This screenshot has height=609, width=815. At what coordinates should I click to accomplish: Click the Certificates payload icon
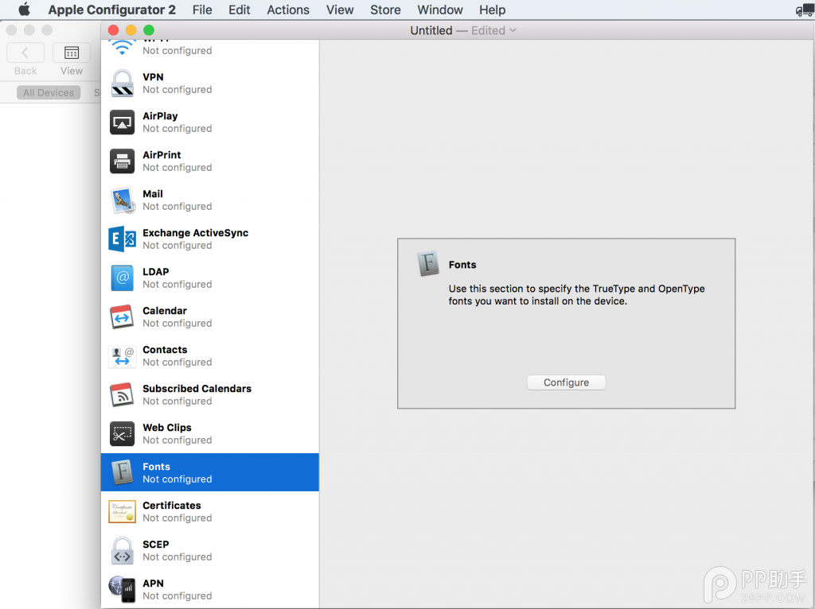tap(122, 511)
